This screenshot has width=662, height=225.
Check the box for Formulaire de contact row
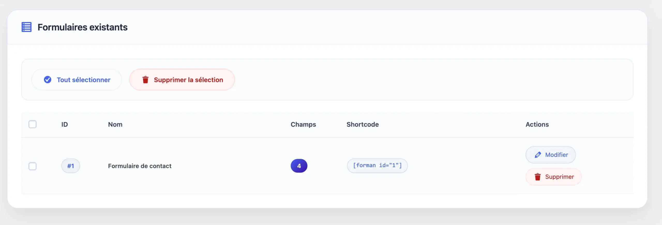(x=33, y=166)
